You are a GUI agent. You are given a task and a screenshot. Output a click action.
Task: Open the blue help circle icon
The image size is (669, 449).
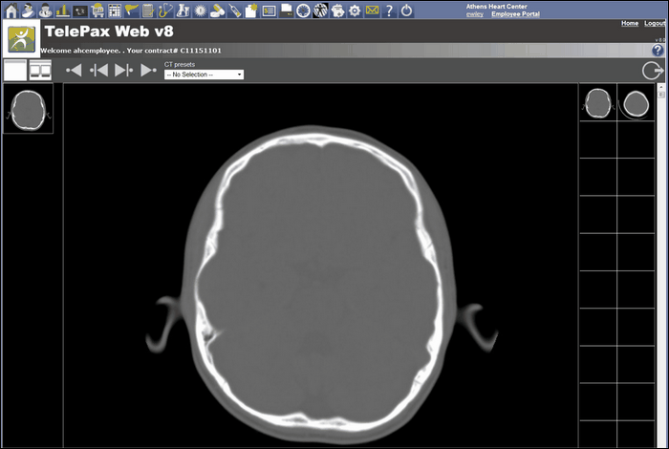point(658,50)
